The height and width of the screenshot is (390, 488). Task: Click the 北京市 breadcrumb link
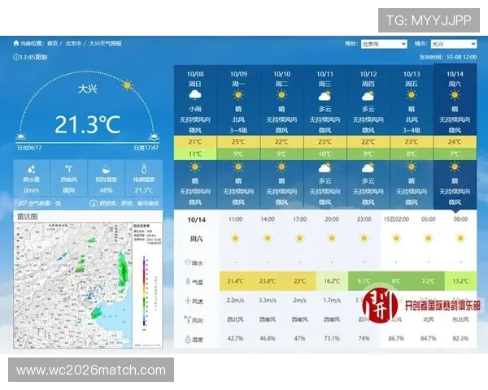72,43
